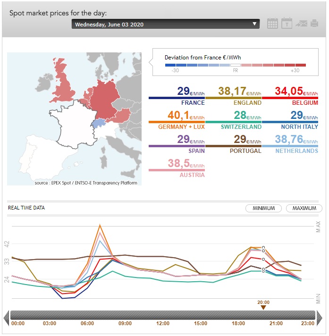Click the 15:00 timeline label
Viewport: 329px width, 336px height.
coord(201,323)
